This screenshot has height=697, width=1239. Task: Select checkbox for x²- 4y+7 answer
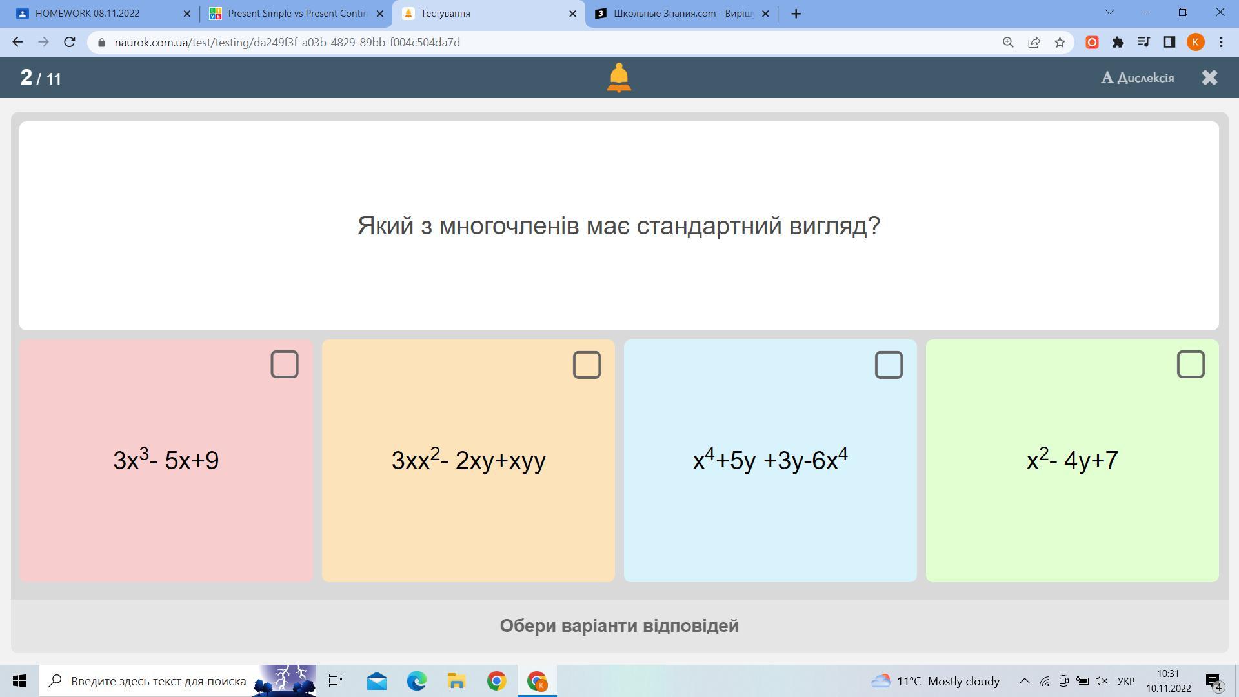(1190, 365)
